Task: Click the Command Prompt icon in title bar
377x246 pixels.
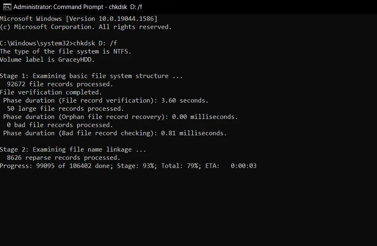Action: [x=7, y=7]
